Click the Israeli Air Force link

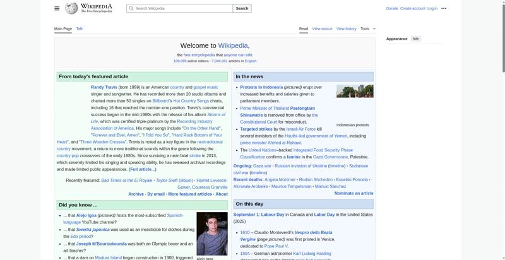(301, 129)
